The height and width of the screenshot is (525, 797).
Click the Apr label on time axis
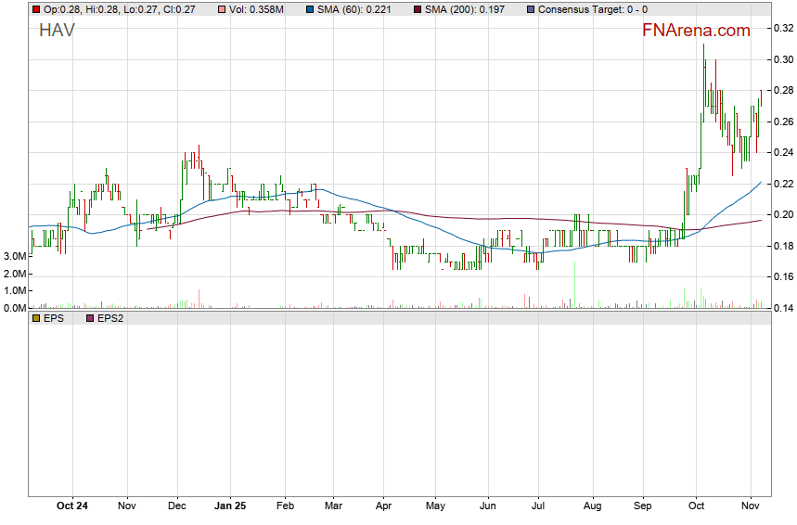pos(384,506)
